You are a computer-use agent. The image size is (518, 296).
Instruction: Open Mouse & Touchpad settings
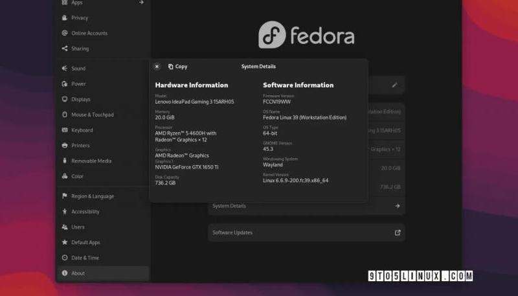(x=92, y=115)
